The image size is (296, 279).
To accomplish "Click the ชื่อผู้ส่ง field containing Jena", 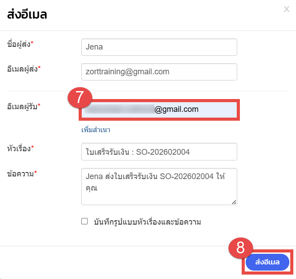I will [159, 47].
